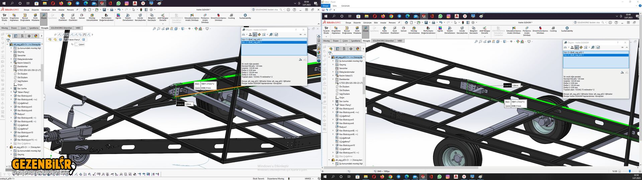Viewport: 642px width, 180px height.
Task: Pin the left Ölçüm measurement dialog
Action: 300,35
